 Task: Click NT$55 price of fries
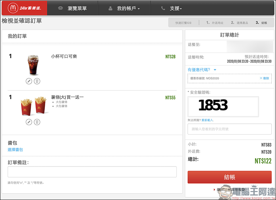click(170, 98)
